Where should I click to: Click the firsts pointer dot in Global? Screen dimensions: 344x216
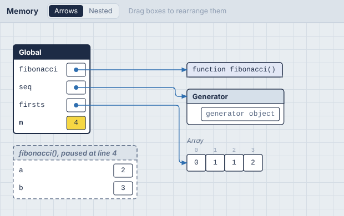76,105
